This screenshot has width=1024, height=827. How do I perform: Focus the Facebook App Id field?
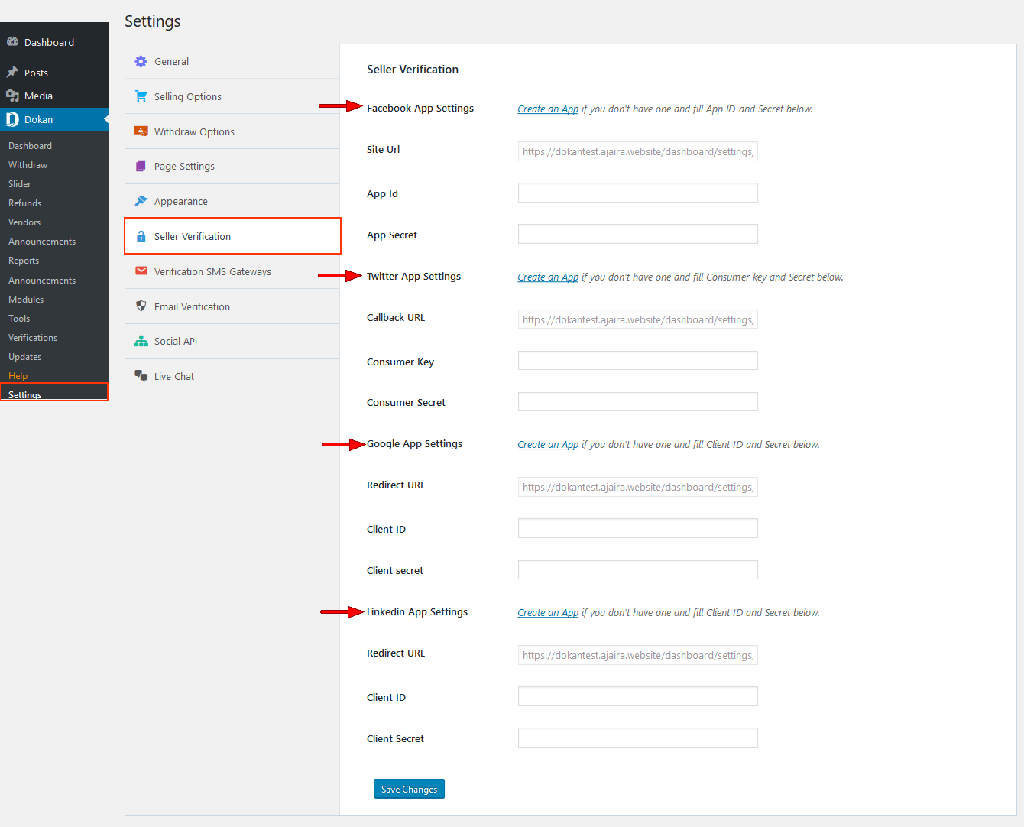pos(638,193)
